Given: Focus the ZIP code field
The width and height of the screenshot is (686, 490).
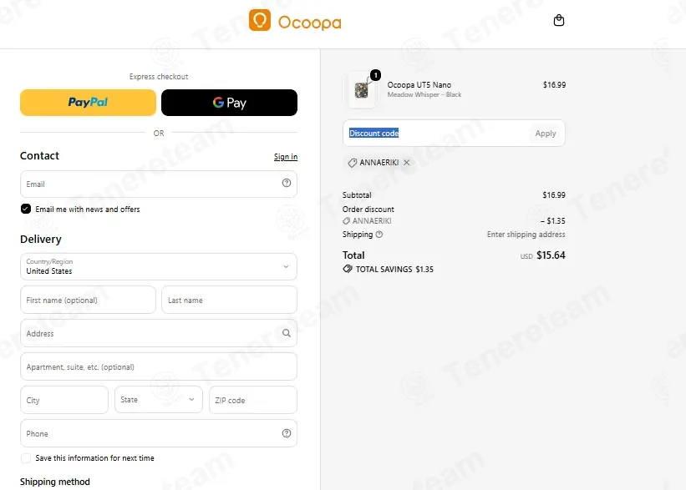Looking at the screenshot, I should pos(253,400).
